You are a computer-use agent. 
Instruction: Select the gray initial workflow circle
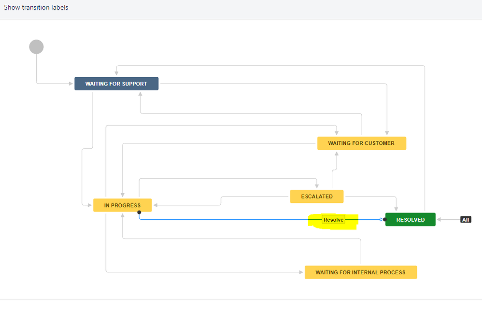coord(36,46)
